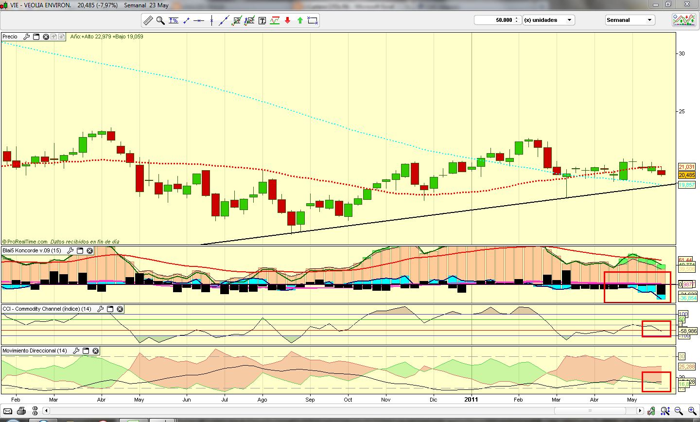The image size is (700, 422).
Task: Maximize the Blai5 Koncorde panel
Action: click(x=81, y=250)
